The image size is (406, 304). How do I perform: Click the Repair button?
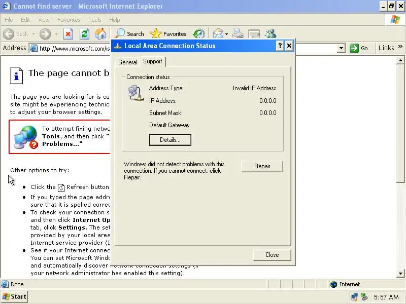click(x=262, y=166)
